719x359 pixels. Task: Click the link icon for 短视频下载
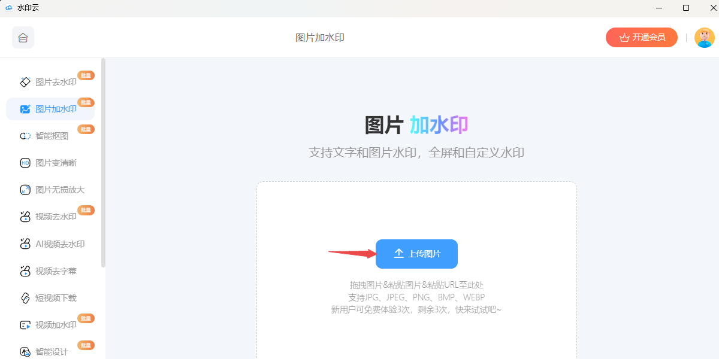click(x=25, y=298)
